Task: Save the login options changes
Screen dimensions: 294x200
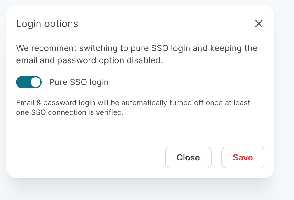Action: pos(243,157)
